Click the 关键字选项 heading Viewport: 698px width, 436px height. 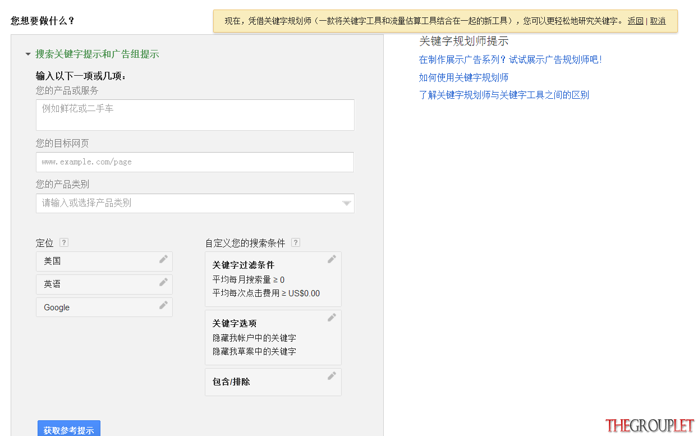pyautogui.click(x=235, y=323)
